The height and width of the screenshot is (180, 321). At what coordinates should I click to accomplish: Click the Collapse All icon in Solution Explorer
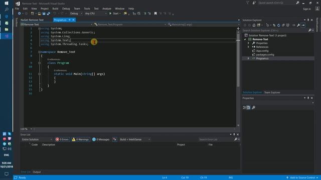coord(283,25)
